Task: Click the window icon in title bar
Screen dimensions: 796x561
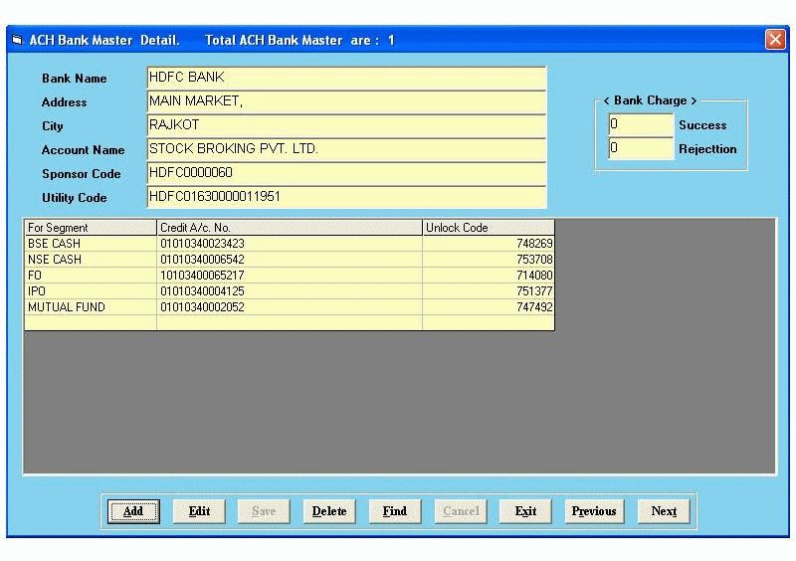Action: (x=17, y=40)
